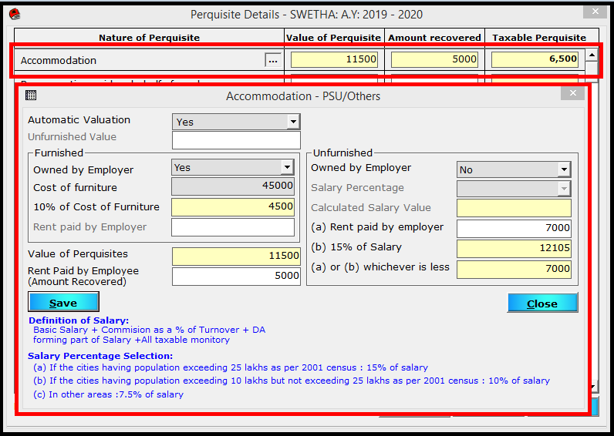614x436 pixels.
Task: Click the grid icon in Accommodation dialog title
Action: tap(31, 95)
